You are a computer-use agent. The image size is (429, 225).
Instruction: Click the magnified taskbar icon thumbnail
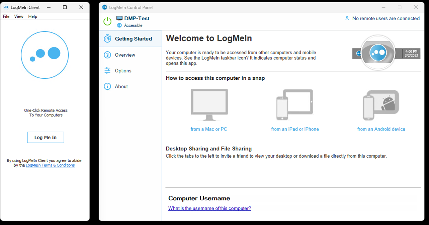tap(378, 53)
